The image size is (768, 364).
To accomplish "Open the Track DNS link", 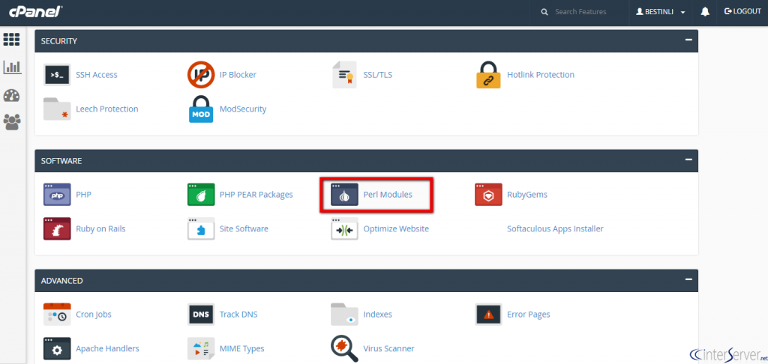I will (238, 314).
